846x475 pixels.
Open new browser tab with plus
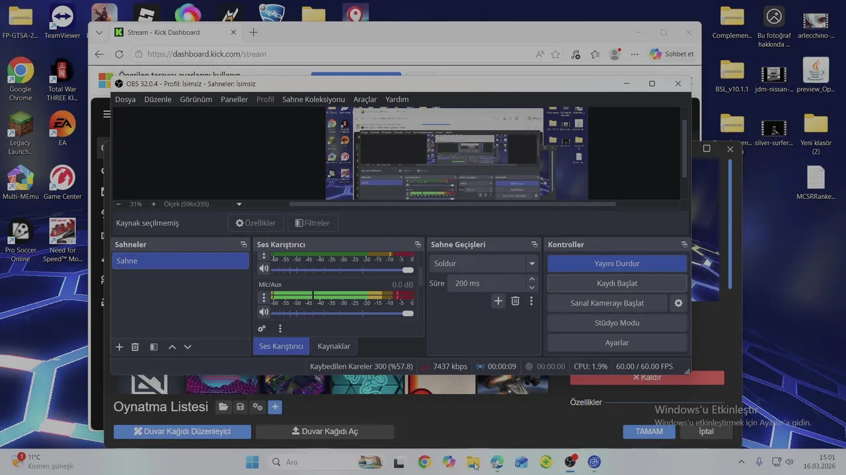(x=253, y=32)
